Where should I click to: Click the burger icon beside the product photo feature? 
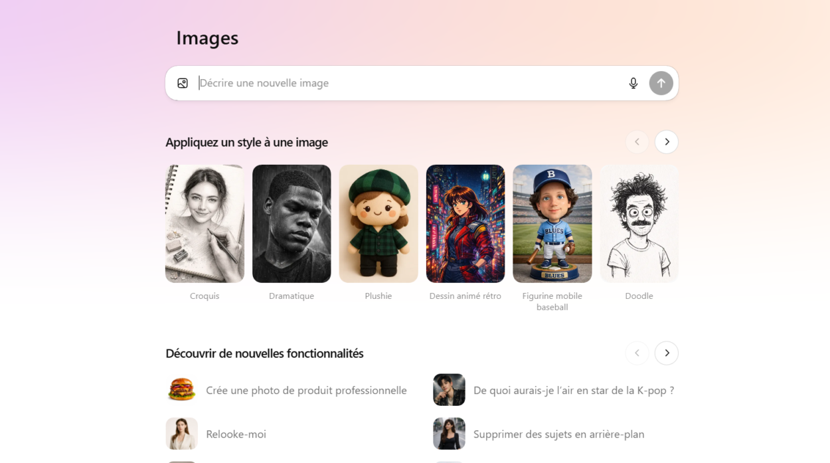coord(182,390)
